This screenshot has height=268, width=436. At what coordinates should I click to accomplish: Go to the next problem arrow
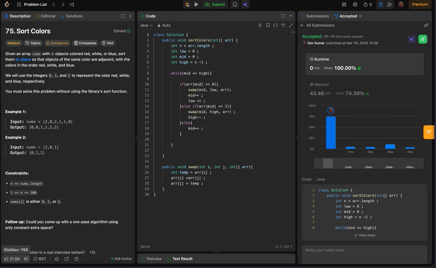[63, 4]
